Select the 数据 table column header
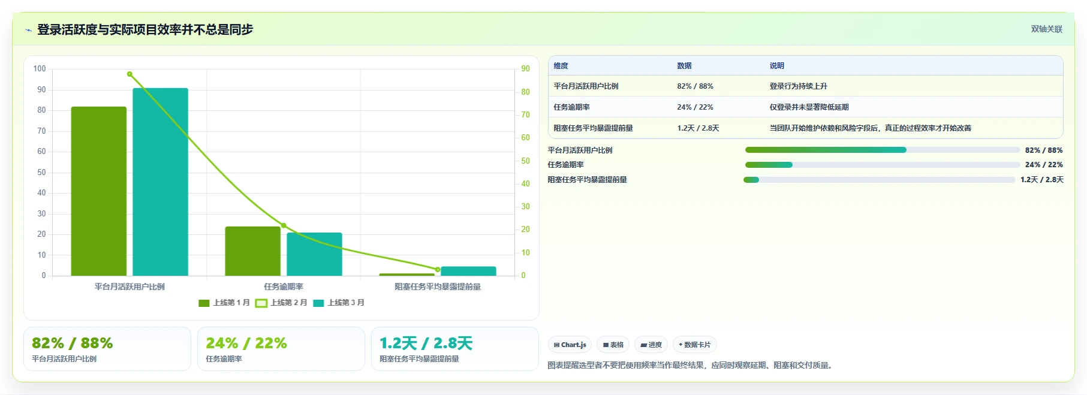This screenshot has height=395, width=1087. (684, 66)
